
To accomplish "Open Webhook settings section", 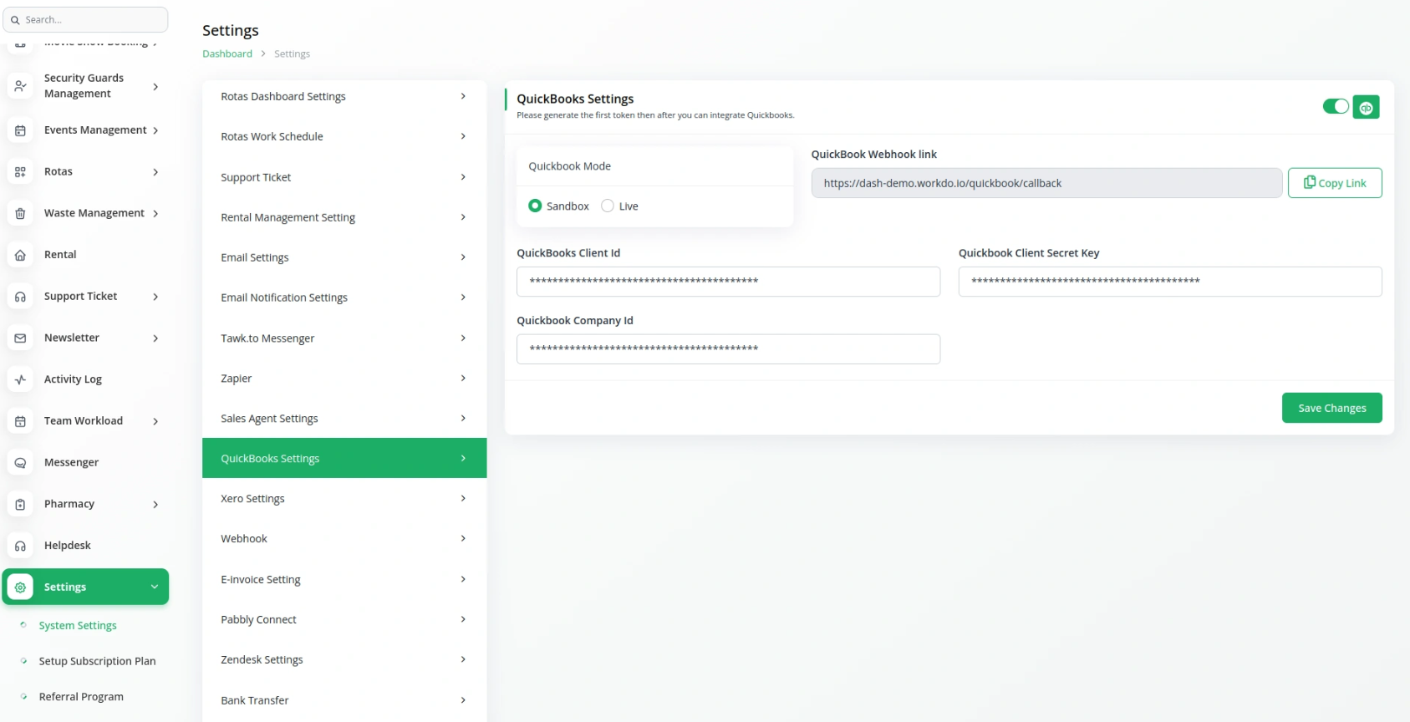I will [x=344, y=538].
